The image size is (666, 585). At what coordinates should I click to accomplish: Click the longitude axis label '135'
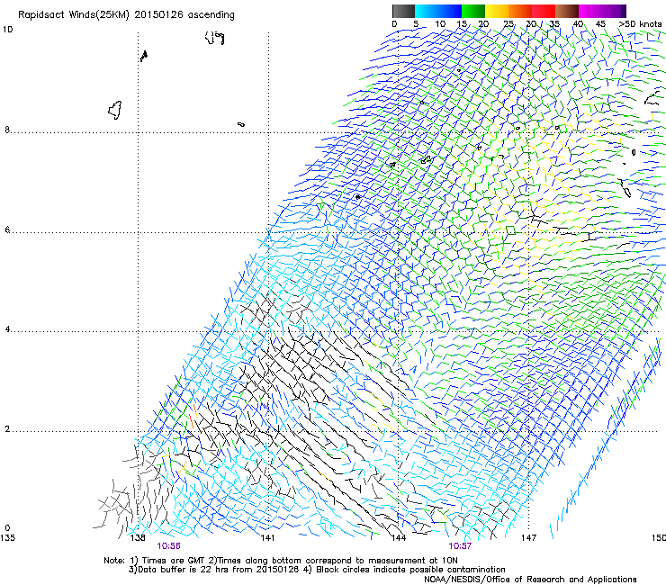(x=7, y=538)
